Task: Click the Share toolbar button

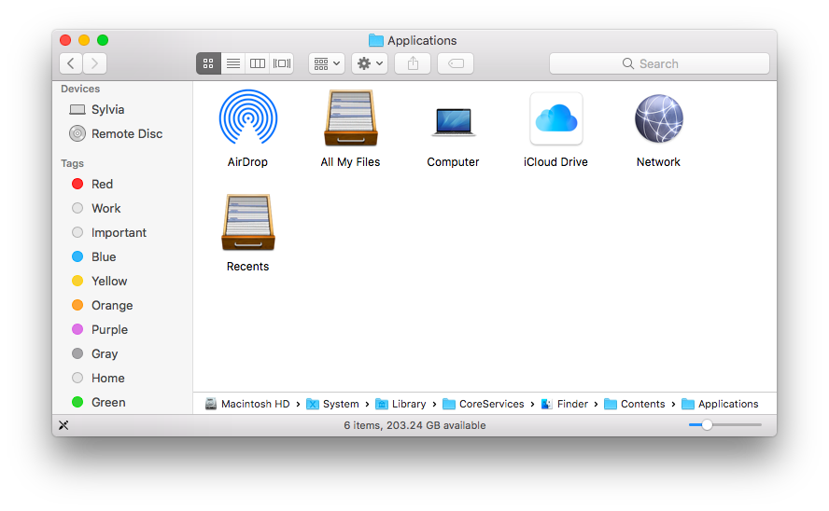Action: click(x=413, y=63)
